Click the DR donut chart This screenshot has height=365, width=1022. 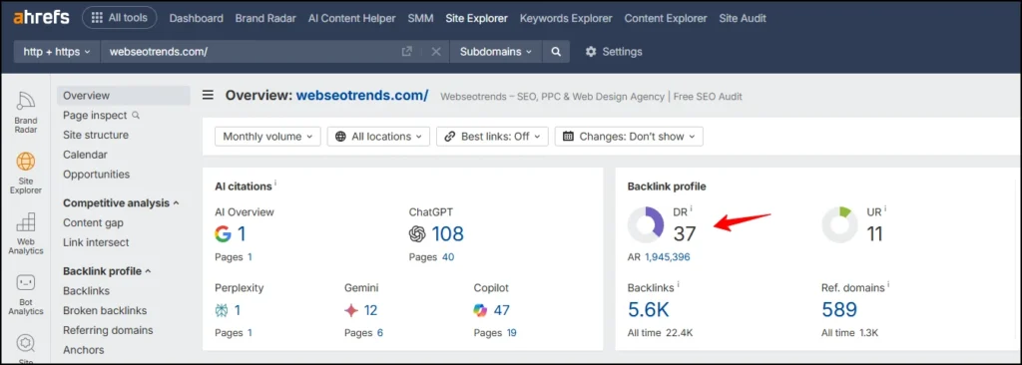tap(646, 224)
